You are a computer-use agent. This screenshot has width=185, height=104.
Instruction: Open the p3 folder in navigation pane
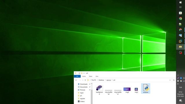point(80,96)
